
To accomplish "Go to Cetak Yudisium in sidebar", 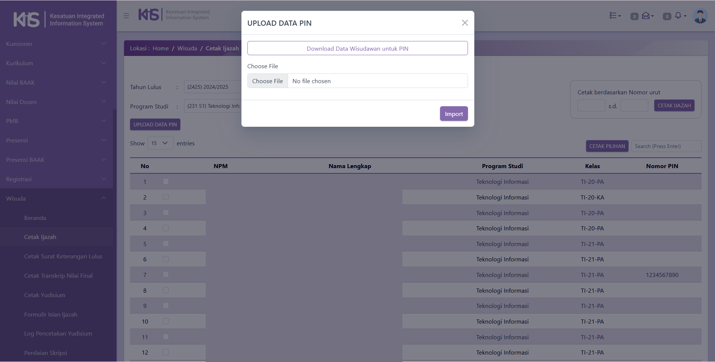I will coord(45,295).
